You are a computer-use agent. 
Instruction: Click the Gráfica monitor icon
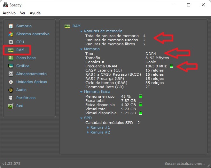click(x=11, y=66)
